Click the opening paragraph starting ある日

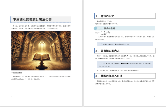point(41,27)
